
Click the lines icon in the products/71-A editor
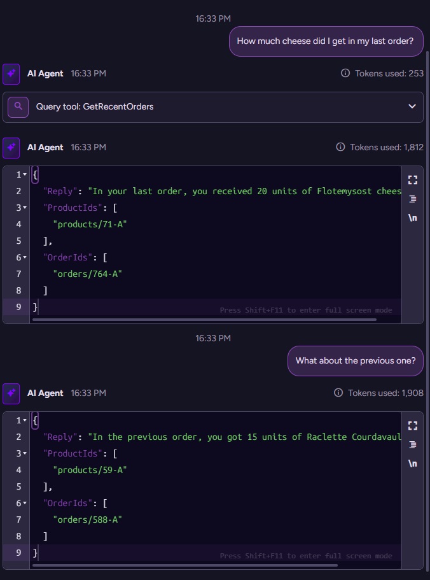[x=412, y=199]
